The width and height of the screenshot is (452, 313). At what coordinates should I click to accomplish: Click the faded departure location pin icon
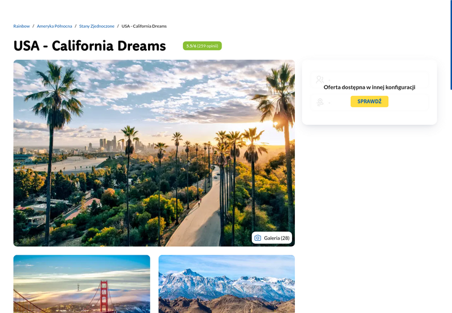(x=320, y=102)
